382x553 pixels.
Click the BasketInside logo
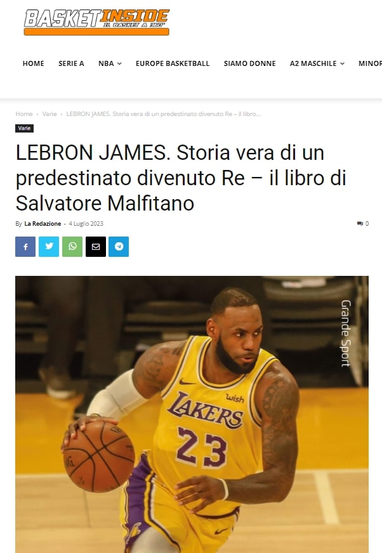(x=96, y=22)
